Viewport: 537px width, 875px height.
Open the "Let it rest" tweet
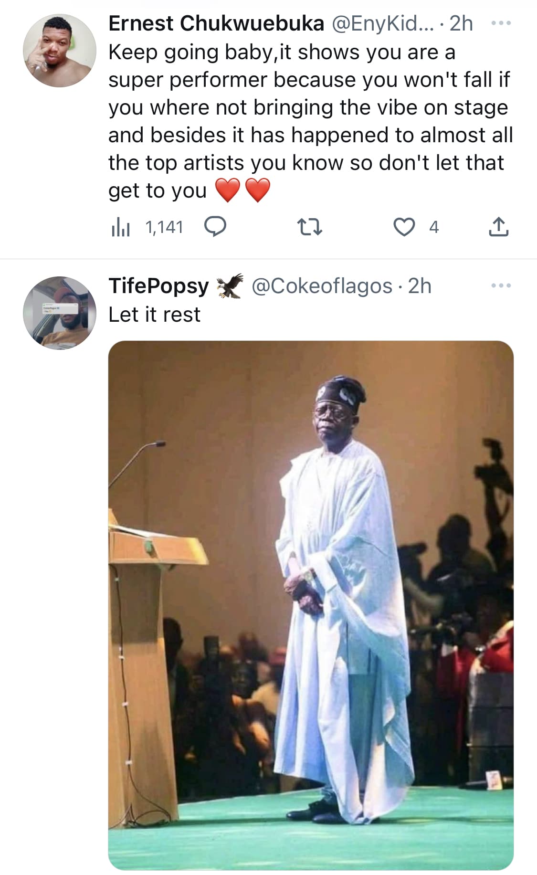pos(154,315)
